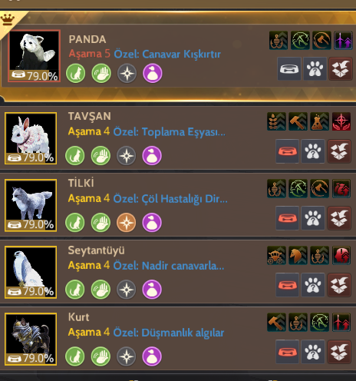Click the box exchange icon for Seytantüyü
Viewport: 356px width, 381px height.
point(339,285)
